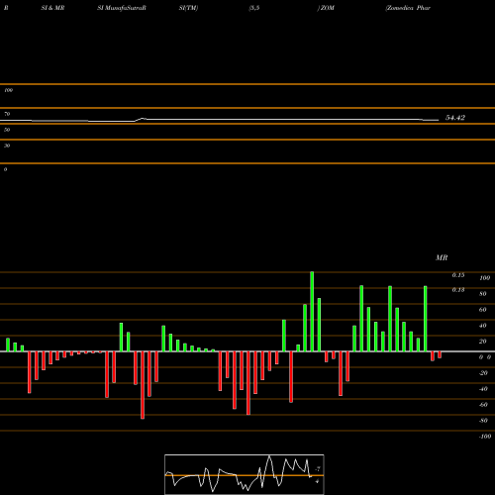Click the MR axis label 40
This screenshot has width=495, height=495.
click(483, 326)
